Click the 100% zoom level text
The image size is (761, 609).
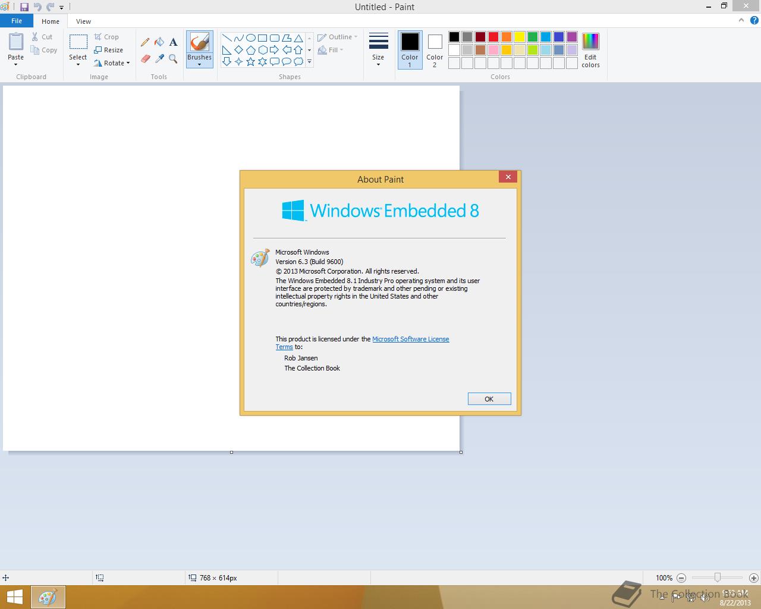[664, 578]
